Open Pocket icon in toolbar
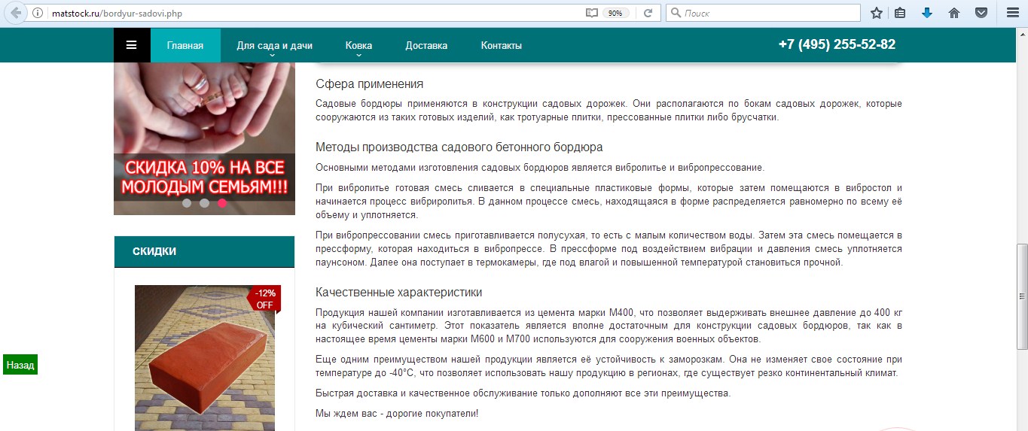 (981, 13)
